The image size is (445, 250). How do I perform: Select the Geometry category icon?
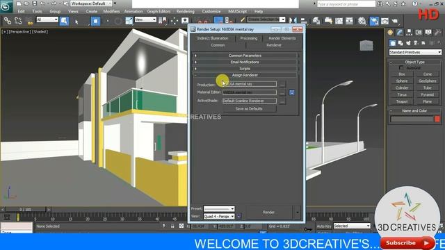click(x=392, y=43)
